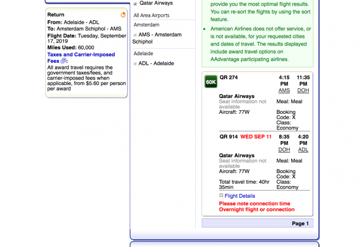Click the popup icon beside Taxes and Fees

click(x=63, y=61)
